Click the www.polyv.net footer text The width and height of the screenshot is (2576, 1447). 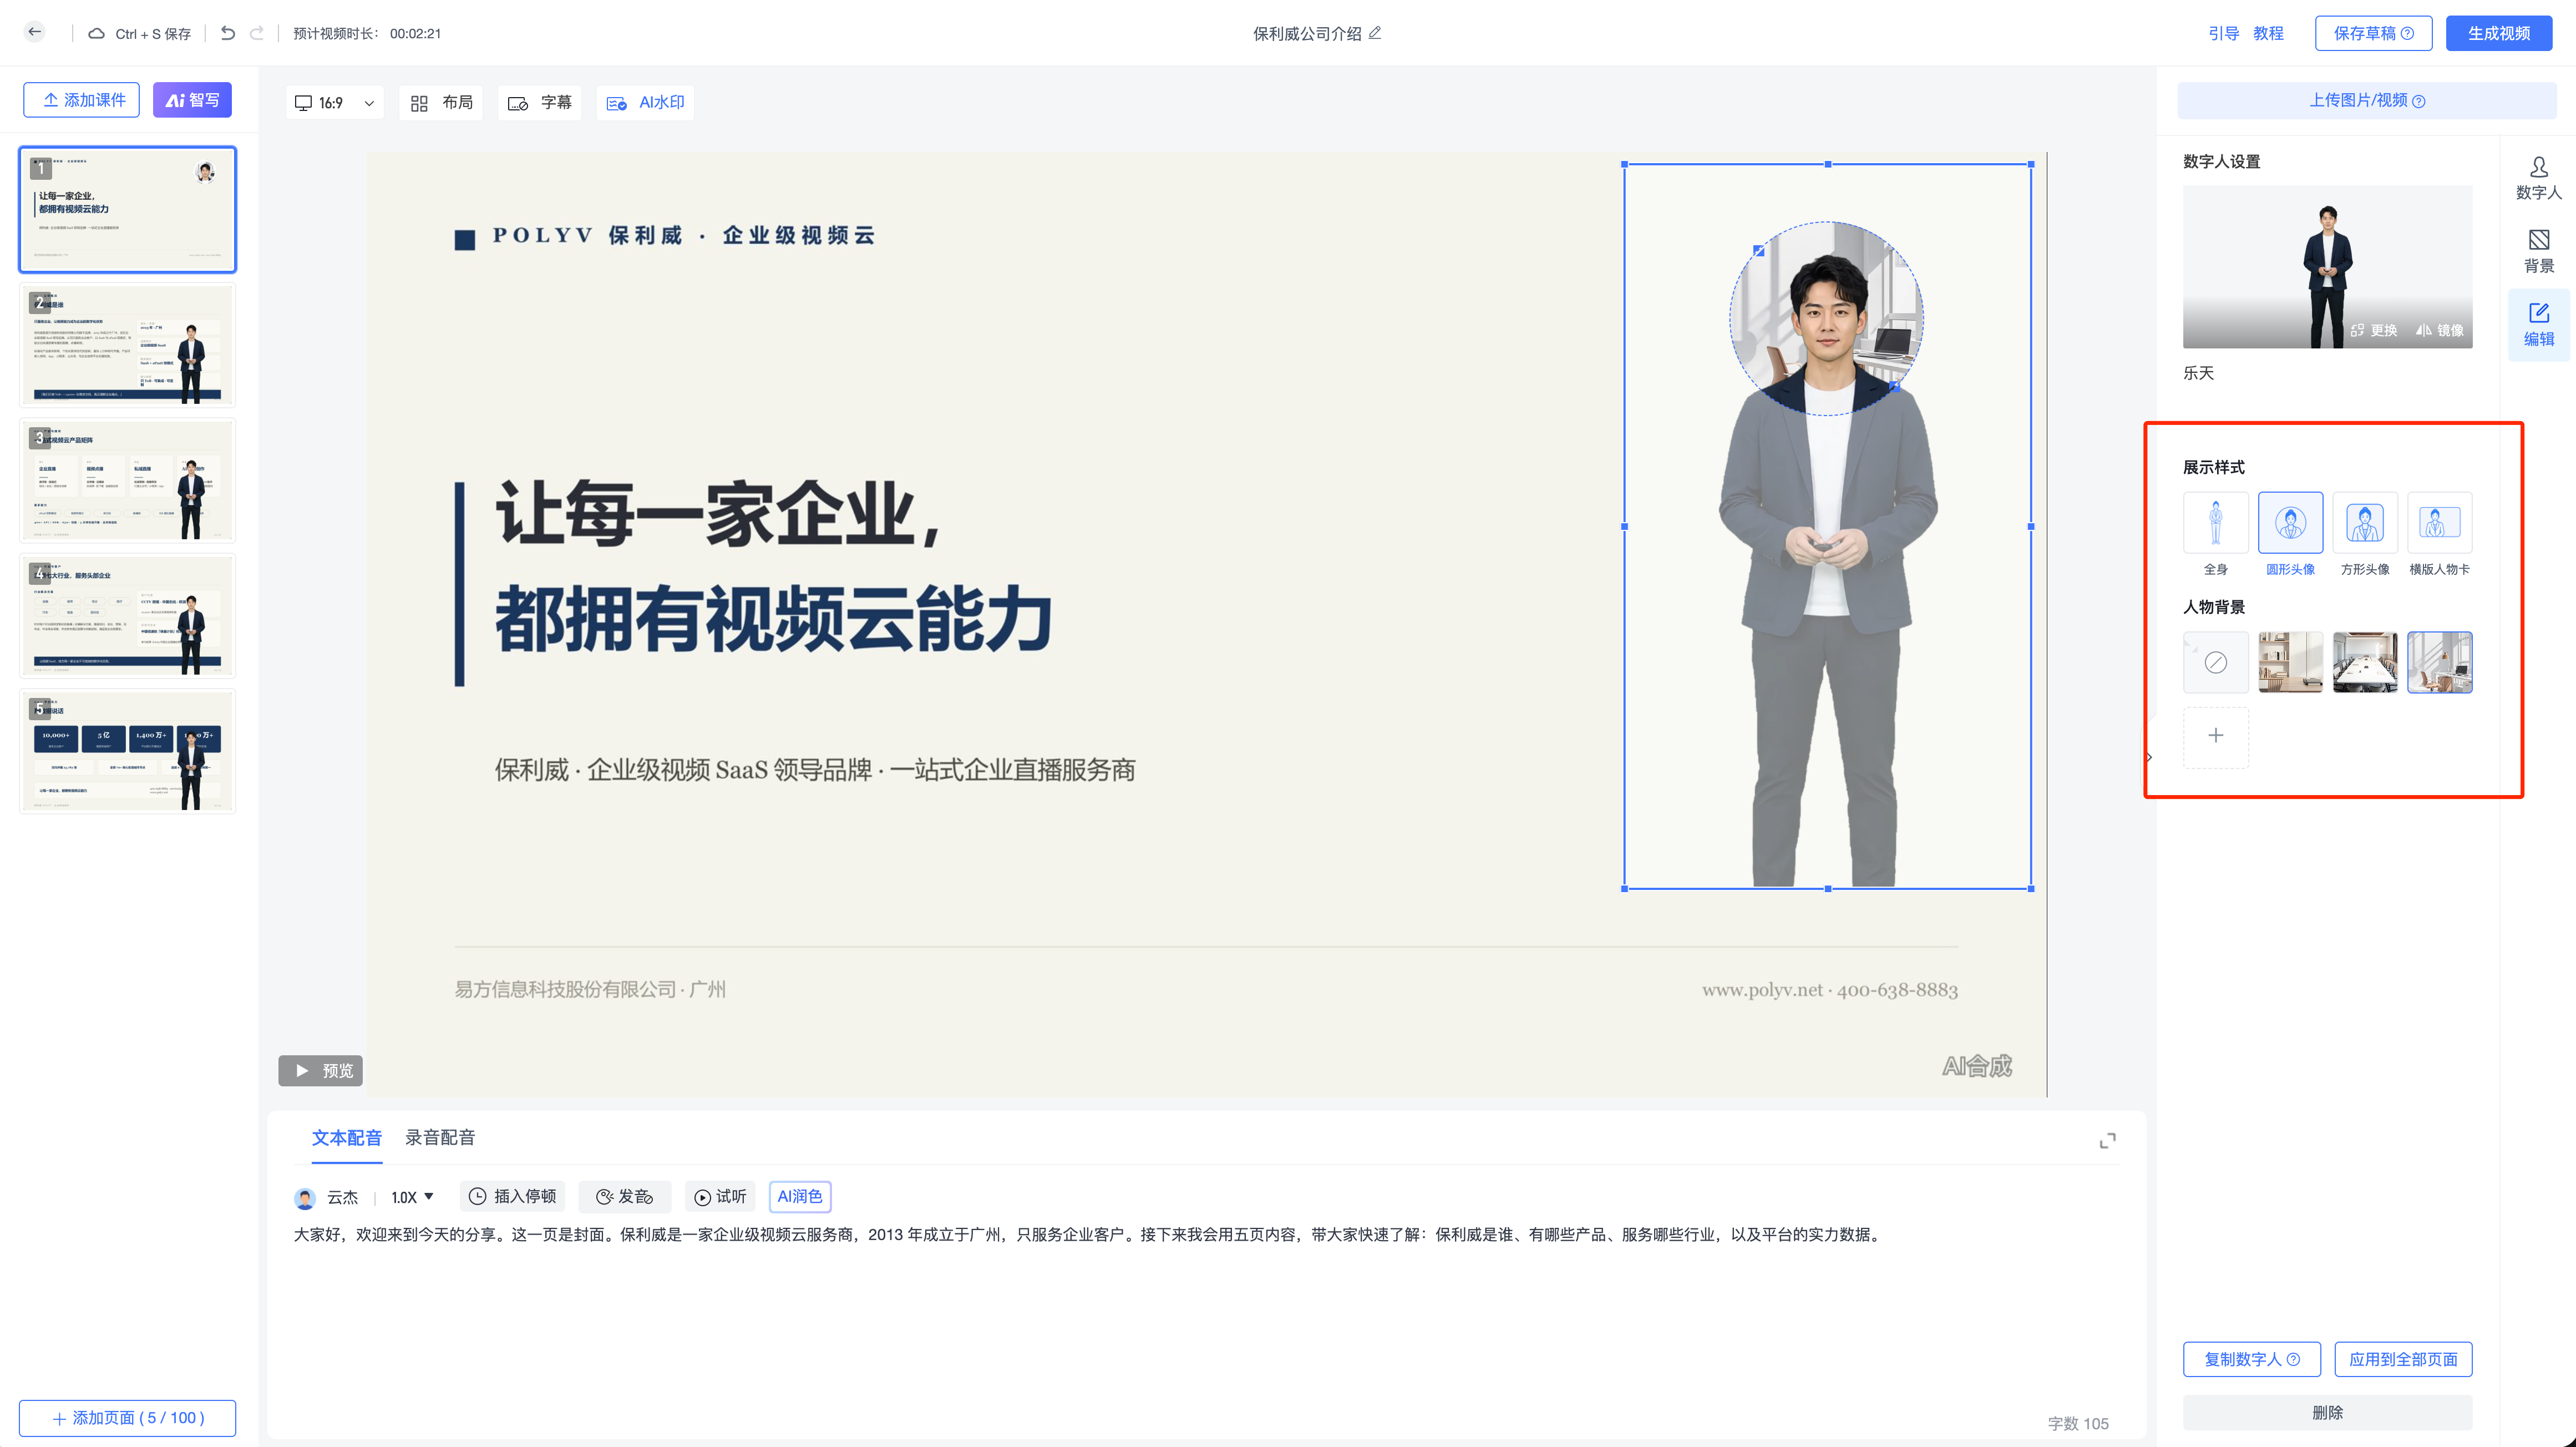[x=1830, y=989]
